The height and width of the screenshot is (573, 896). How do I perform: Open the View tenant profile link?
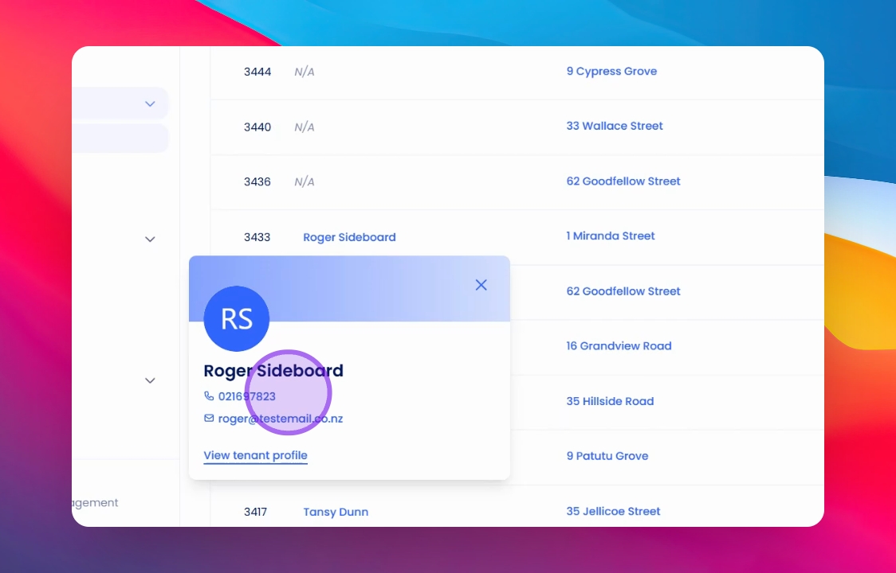255,455
